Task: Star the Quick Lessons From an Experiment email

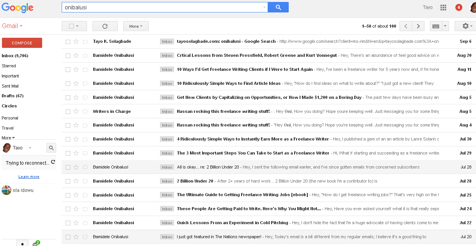Action: point(76,223)
